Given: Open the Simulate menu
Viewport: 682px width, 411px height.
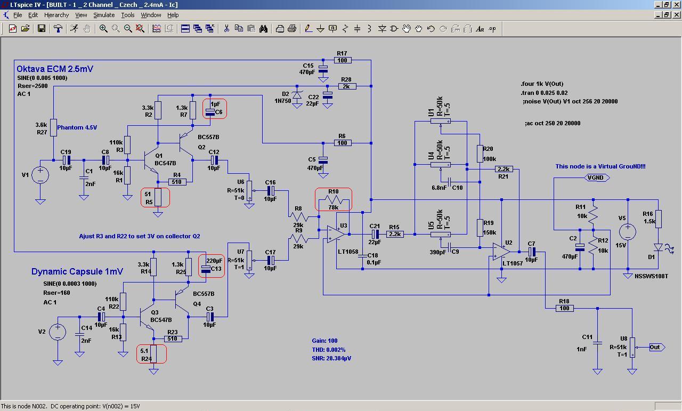Looking at the screenshot, I should [x=104, y=15].
